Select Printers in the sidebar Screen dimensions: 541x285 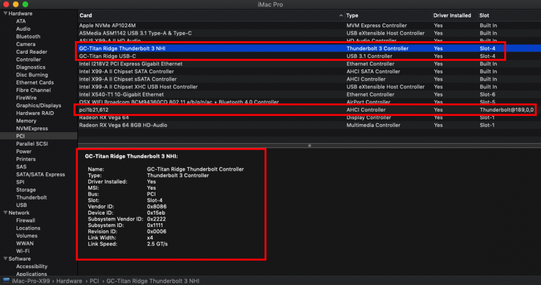pyautogui.click(x=25, y=159)
